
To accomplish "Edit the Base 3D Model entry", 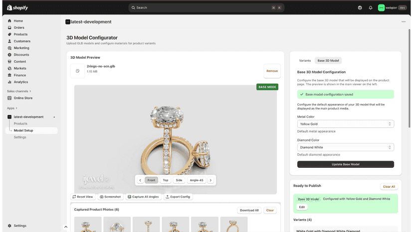I will (x=302, y=207).
